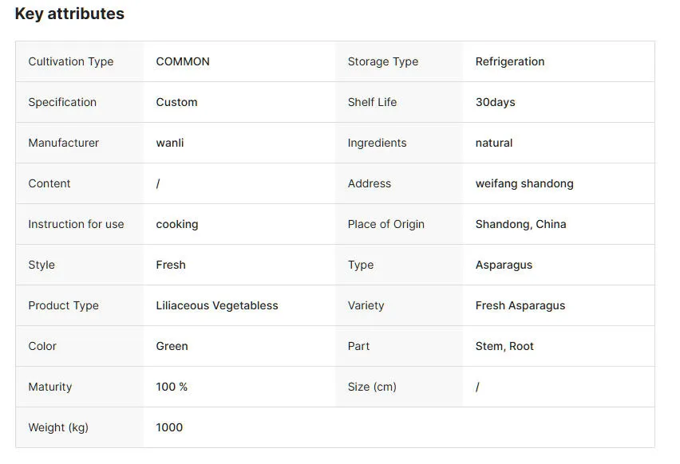Screen dimensions: 680x464
Task: Click the COMMON cultivation value
Action: click(x=183, y=61)
